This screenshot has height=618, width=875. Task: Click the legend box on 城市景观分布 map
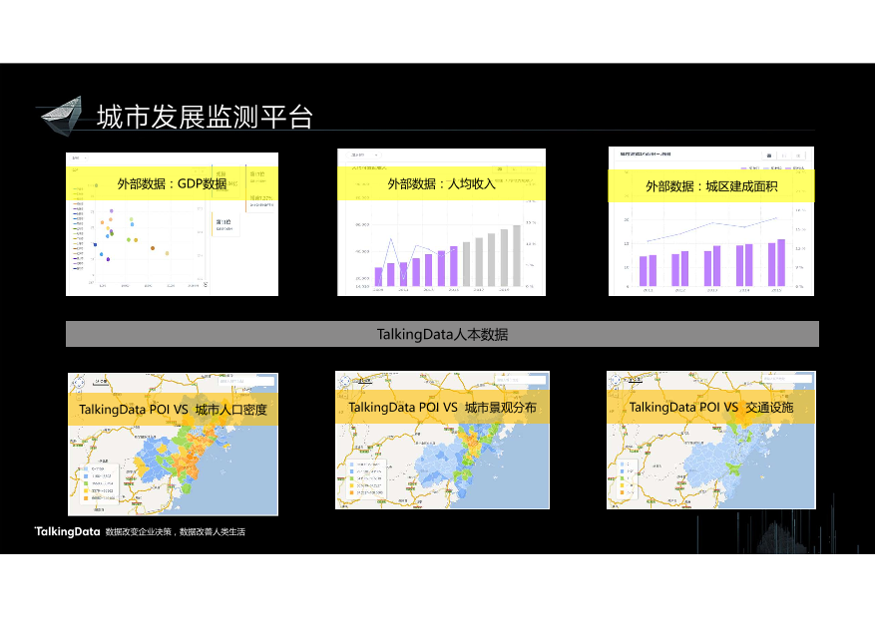[x=366, y=478]
